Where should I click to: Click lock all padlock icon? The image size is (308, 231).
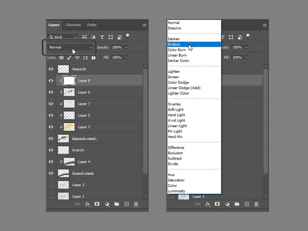pos(94,58)
